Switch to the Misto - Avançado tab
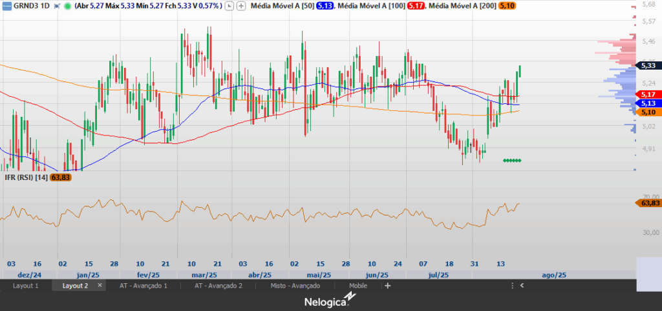Image resolution: width=662 pixels, height=311 pixels. [x=295, y=286]
